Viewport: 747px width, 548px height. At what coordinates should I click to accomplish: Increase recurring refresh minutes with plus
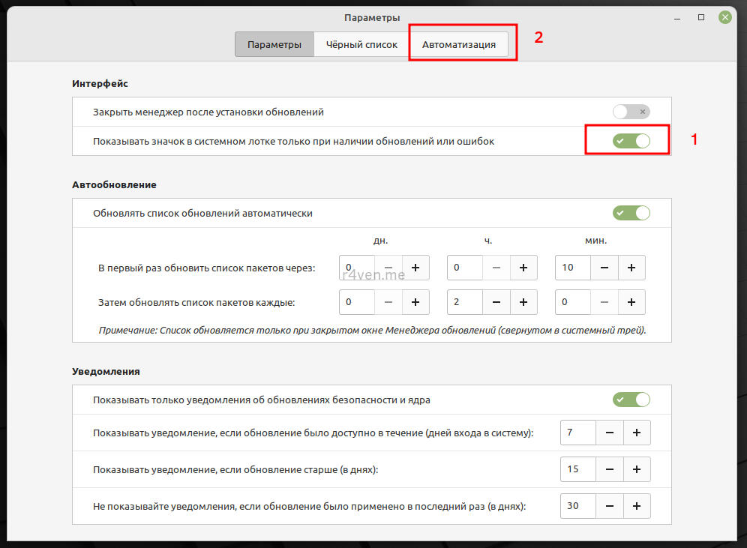(631, 302)
